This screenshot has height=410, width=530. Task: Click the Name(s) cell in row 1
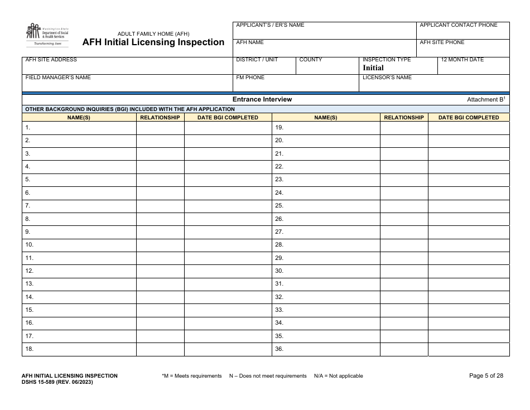(x=78, y=128)
